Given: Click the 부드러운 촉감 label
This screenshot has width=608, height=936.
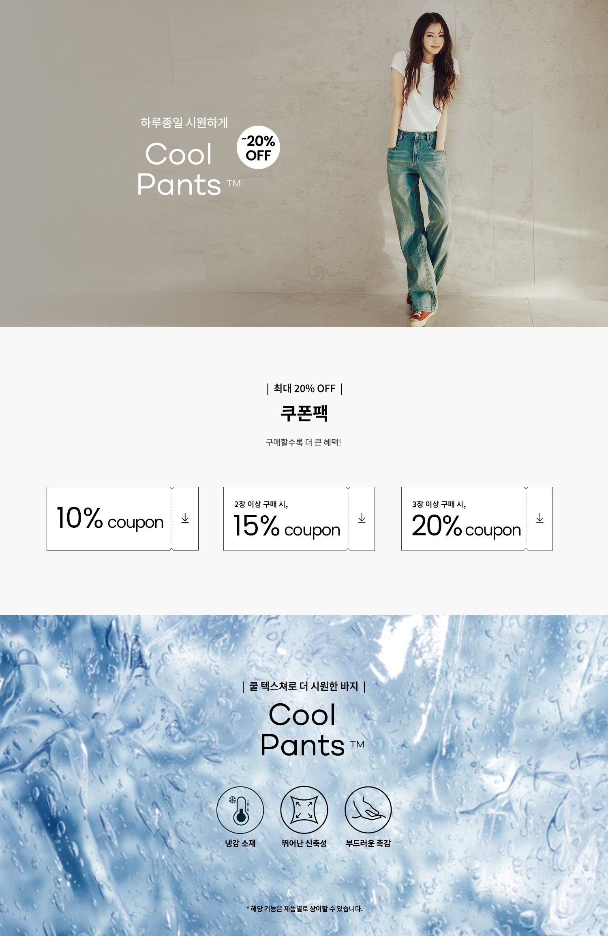Looking at the screenshot, I should click(368, 843).
